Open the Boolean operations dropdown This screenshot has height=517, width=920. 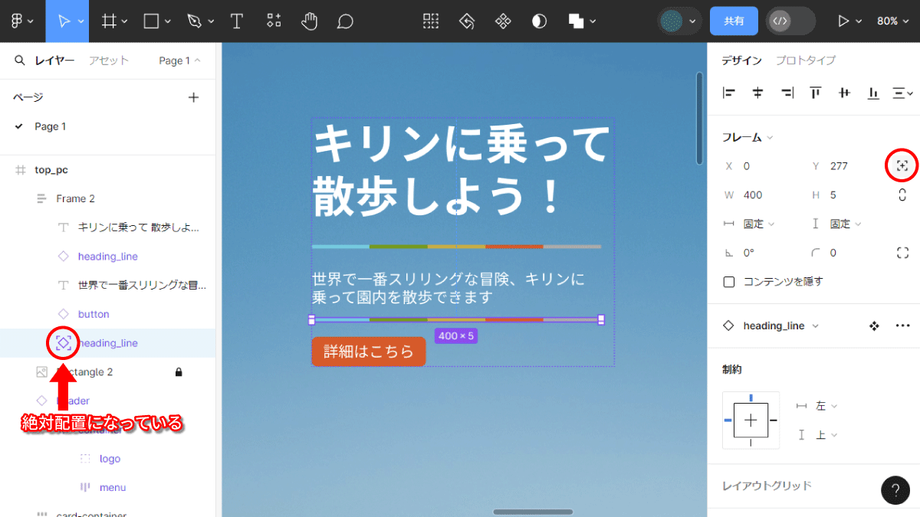click(593, 22)
